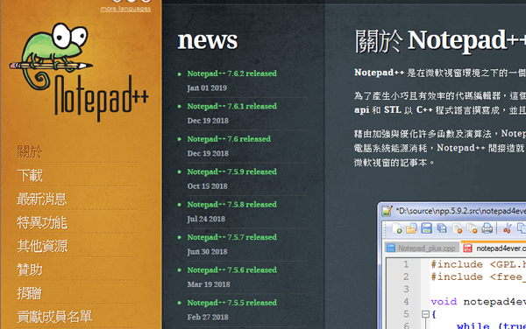The image size is (526, 329).
Task: Open 'Notepad++ 7.5.9 released' news link
Action: click(231, 171)
